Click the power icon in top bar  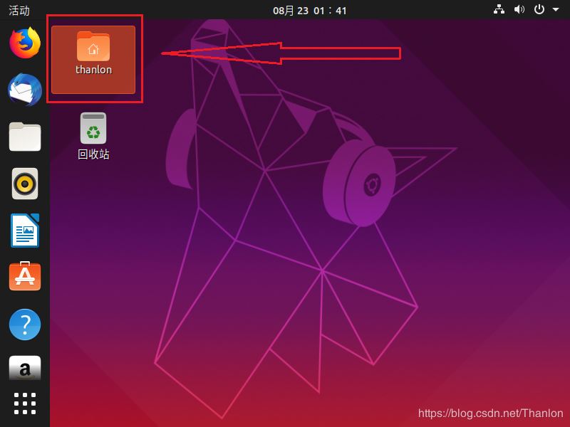point(539,10)
